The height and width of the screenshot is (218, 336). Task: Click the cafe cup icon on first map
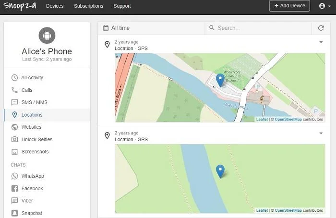pos(262,98)
